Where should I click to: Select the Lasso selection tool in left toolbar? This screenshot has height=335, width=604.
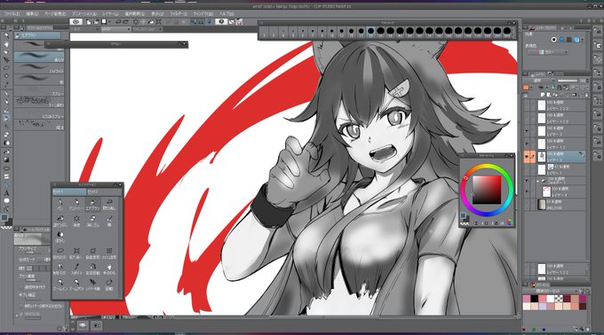pos(6,68)
